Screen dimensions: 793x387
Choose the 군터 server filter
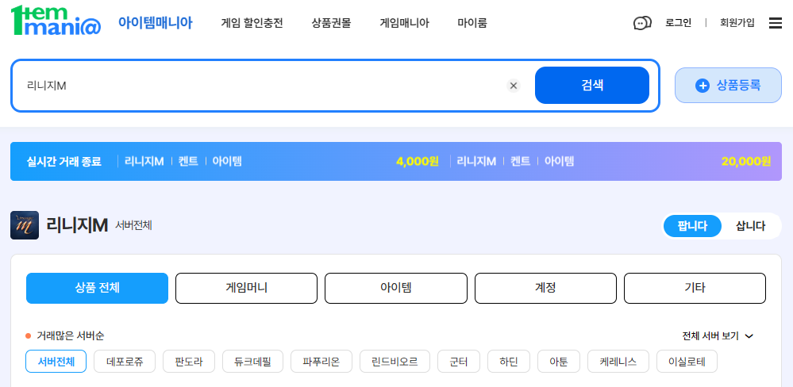459,362
